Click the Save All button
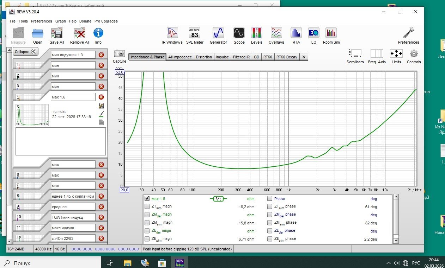The height and width of the screenshot is (268, 445). [57, 36]
